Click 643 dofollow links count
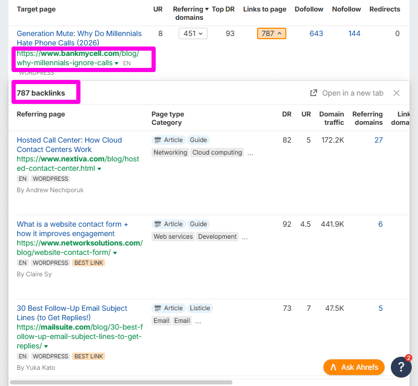The height and width of the screenshot is (386, 418). pos(316,33)
